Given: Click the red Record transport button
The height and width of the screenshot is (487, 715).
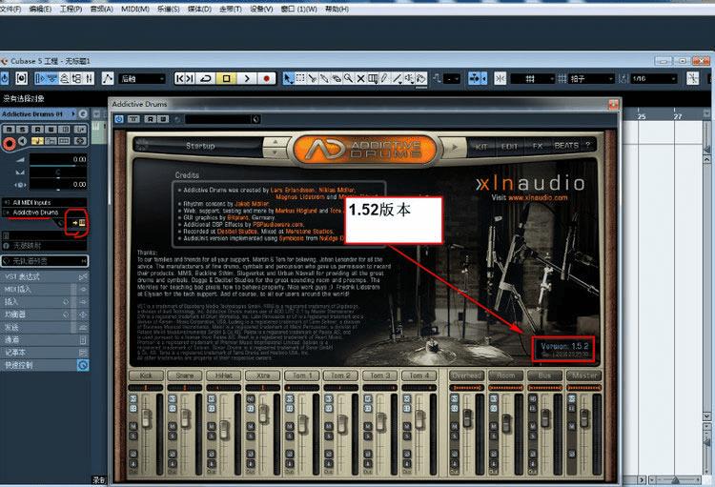Looking at the screenshot, I should (x=266, y=79).
